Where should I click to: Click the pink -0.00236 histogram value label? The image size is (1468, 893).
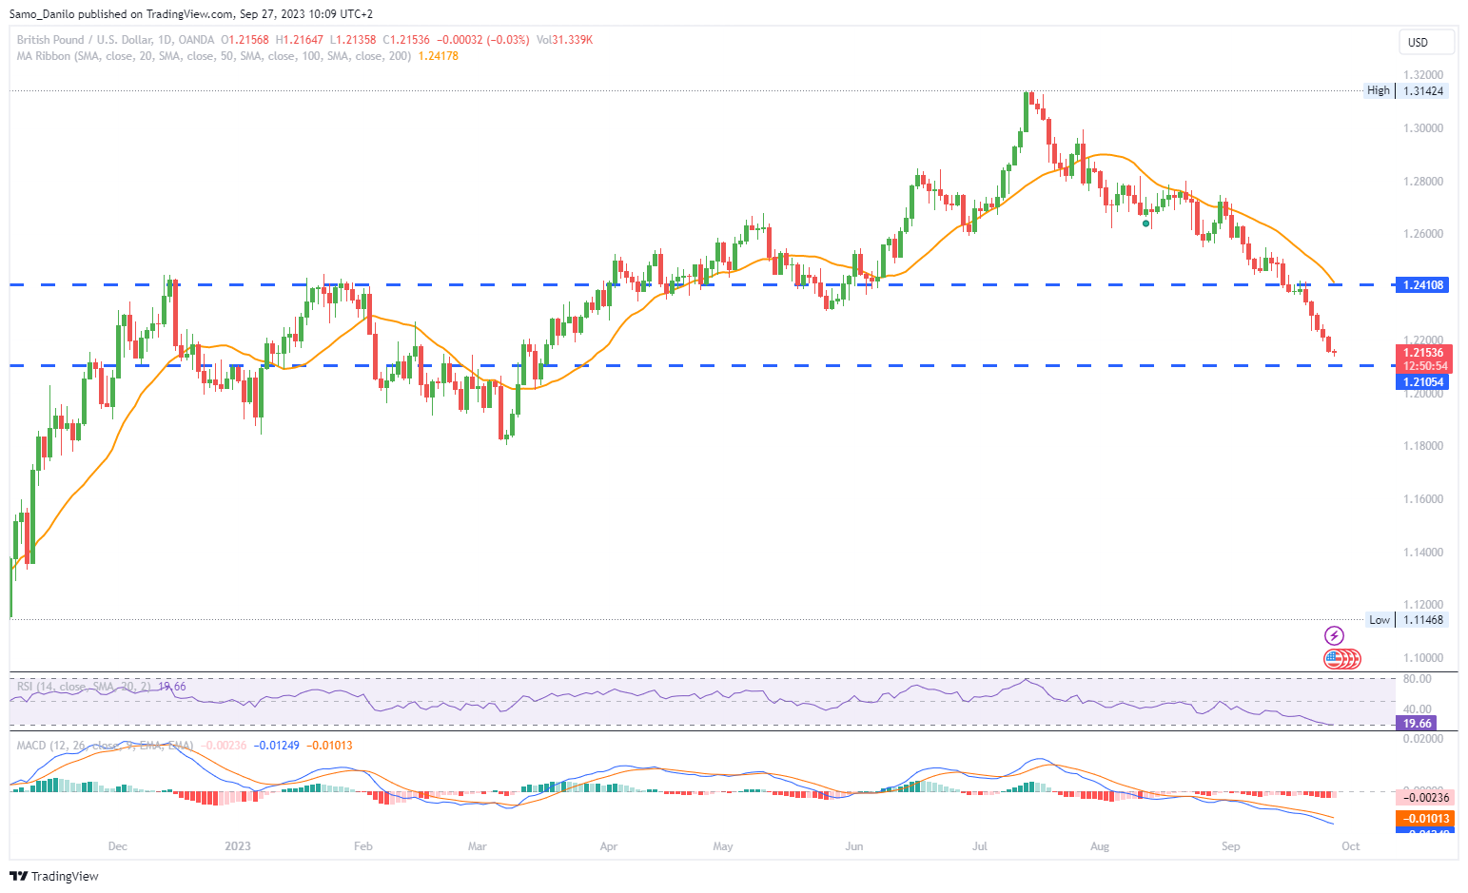tap(1424, 798)
